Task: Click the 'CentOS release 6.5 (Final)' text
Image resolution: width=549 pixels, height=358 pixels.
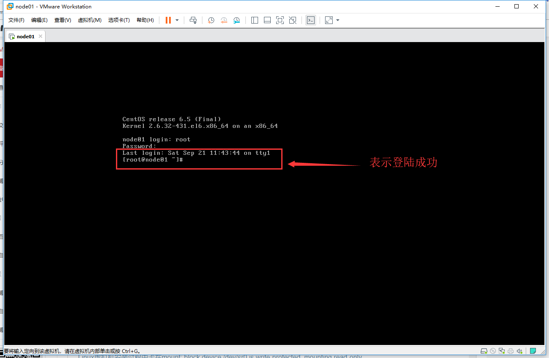Action: point(172,119)
